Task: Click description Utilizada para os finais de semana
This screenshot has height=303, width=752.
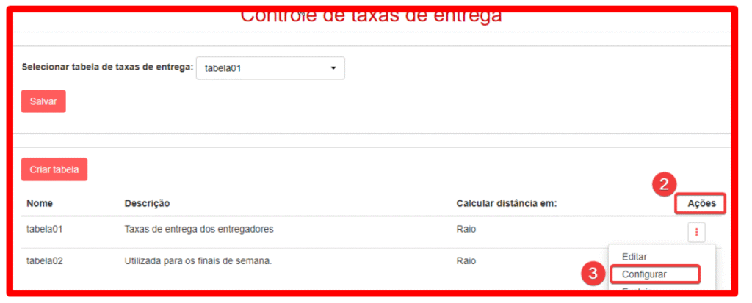Action: coord(198,260)
